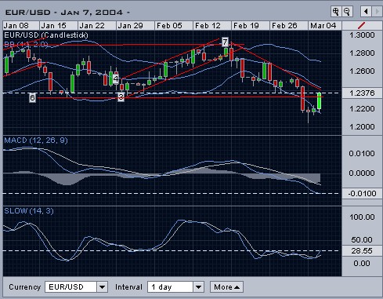Screen dimensions: 383x299
Task: Click the stochastic 0.00 axis value
Action: pyautogui.click(x=362, y=263)
